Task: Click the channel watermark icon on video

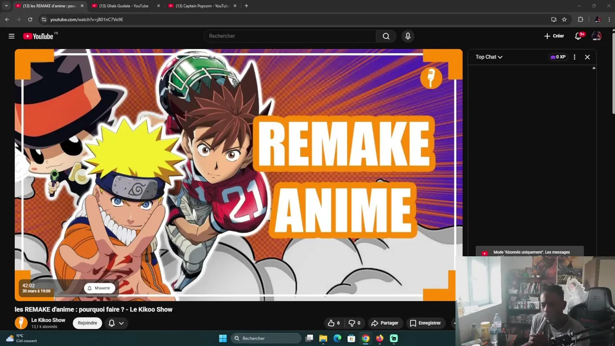Action: [431, 78]
